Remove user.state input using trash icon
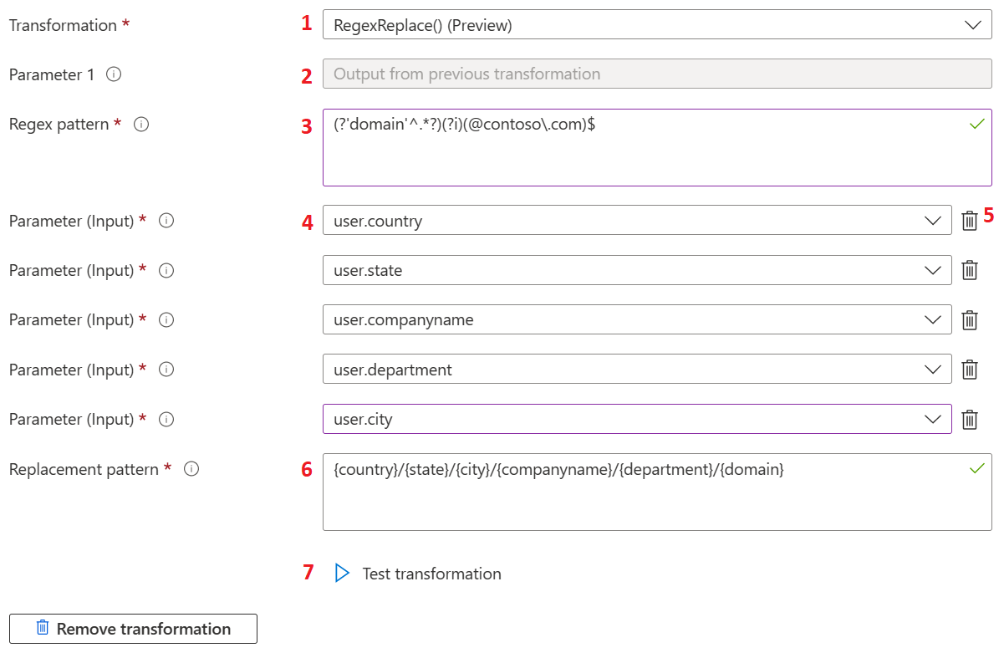The height and width of the screenshot is (658, 1004). 970,269
